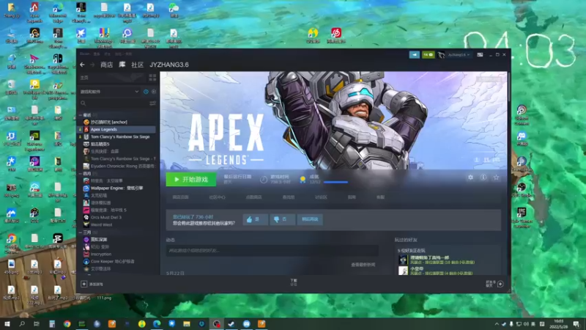Open the 库 library tab
This screenshot has width=586, height=330.
point(122,65)
